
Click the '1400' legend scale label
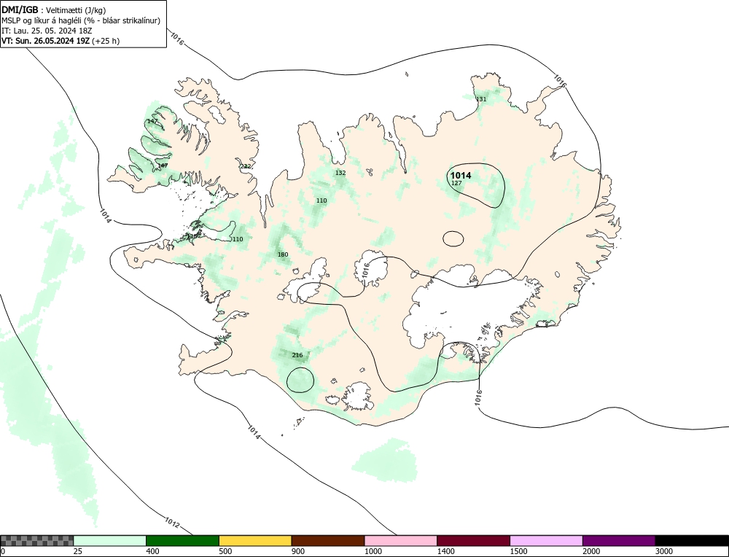(x=446, y=551)
